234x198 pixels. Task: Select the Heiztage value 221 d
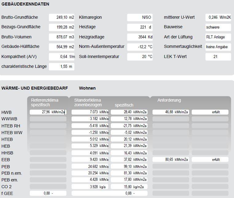point(140,27)
